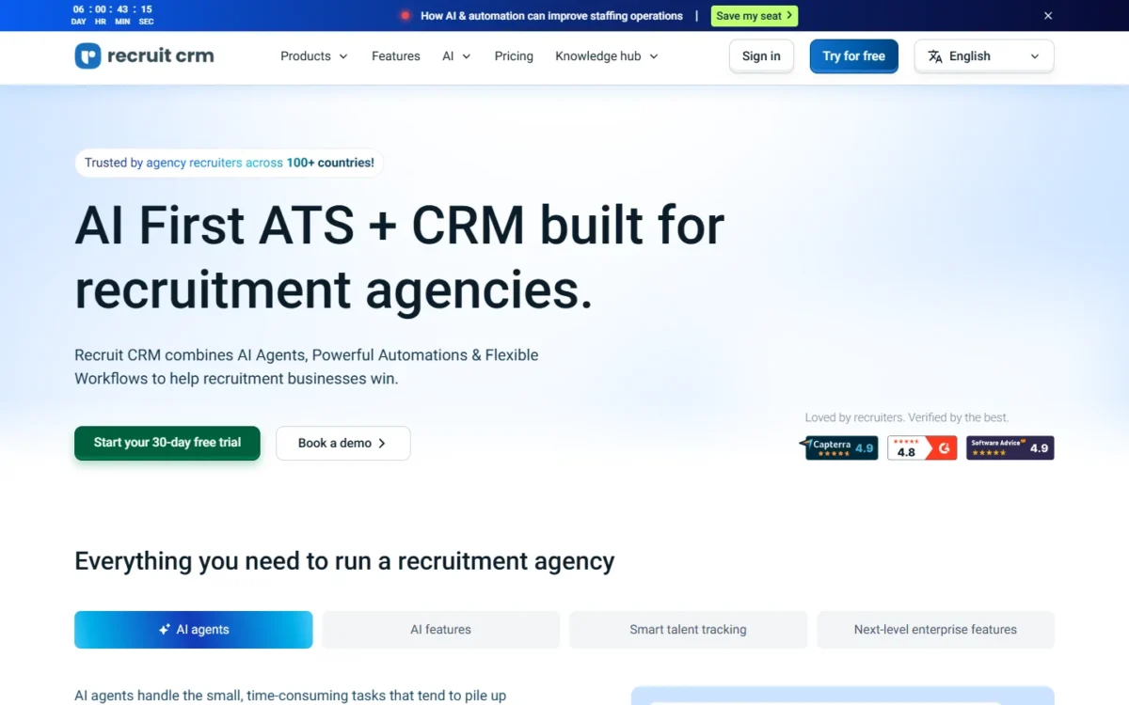Start your 30-day free trial
The height and width of the screenshot is (705, 1129).
pyautogui.click(x=167, y=443)
